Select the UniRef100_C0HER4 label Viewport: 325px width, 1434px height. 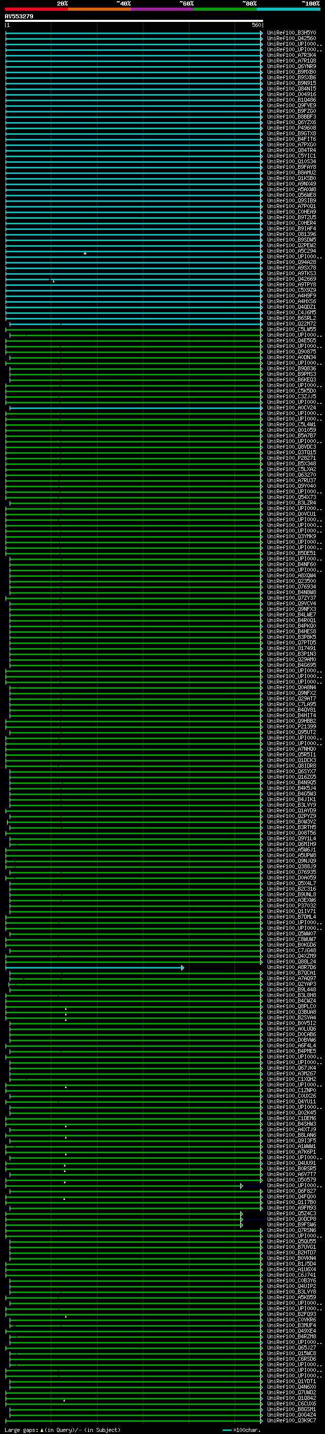tap(291, 223)
